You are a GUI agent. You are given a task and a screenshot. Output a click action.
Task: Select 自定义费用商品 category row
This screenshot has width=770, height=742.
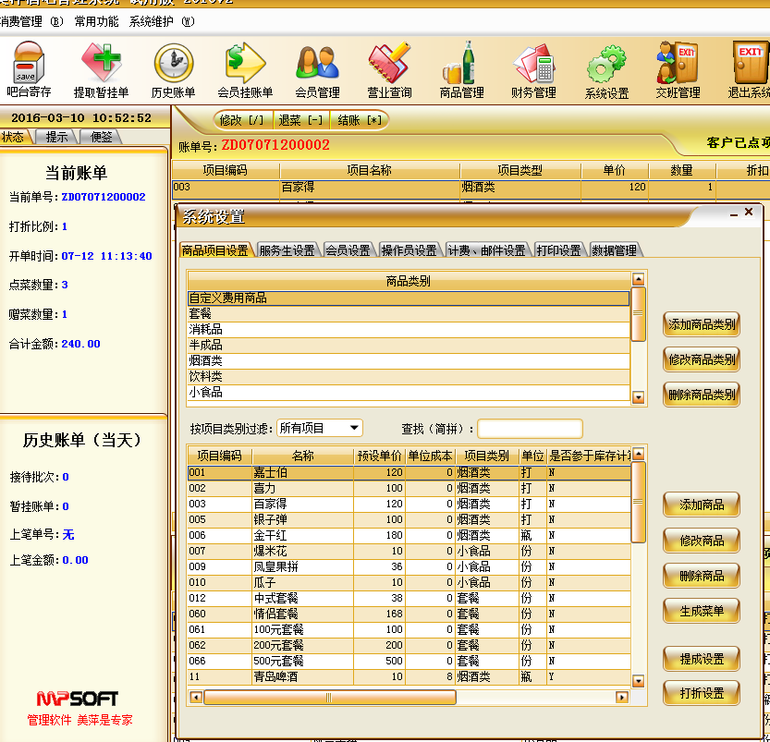[409, 298]
